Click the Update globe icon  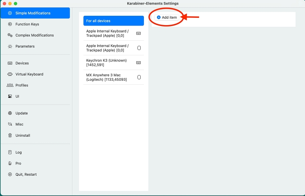(x=10, y=113)
